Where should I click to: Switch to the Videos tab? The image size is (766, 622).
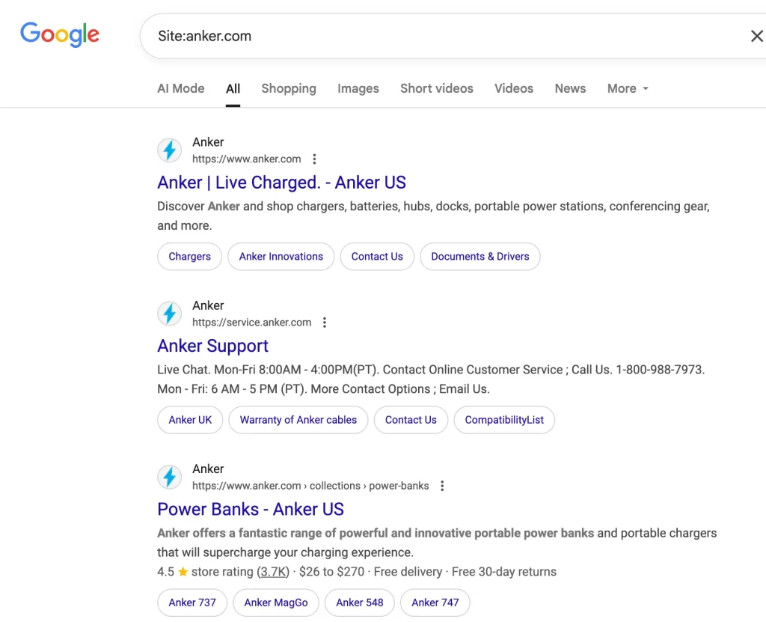point(514,88)
